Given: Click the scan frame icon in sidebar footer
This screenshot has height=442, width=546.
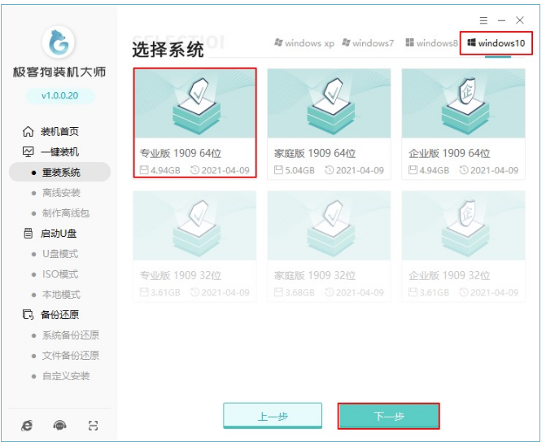Looking at the screenshot, I should (x=93, y=425).
